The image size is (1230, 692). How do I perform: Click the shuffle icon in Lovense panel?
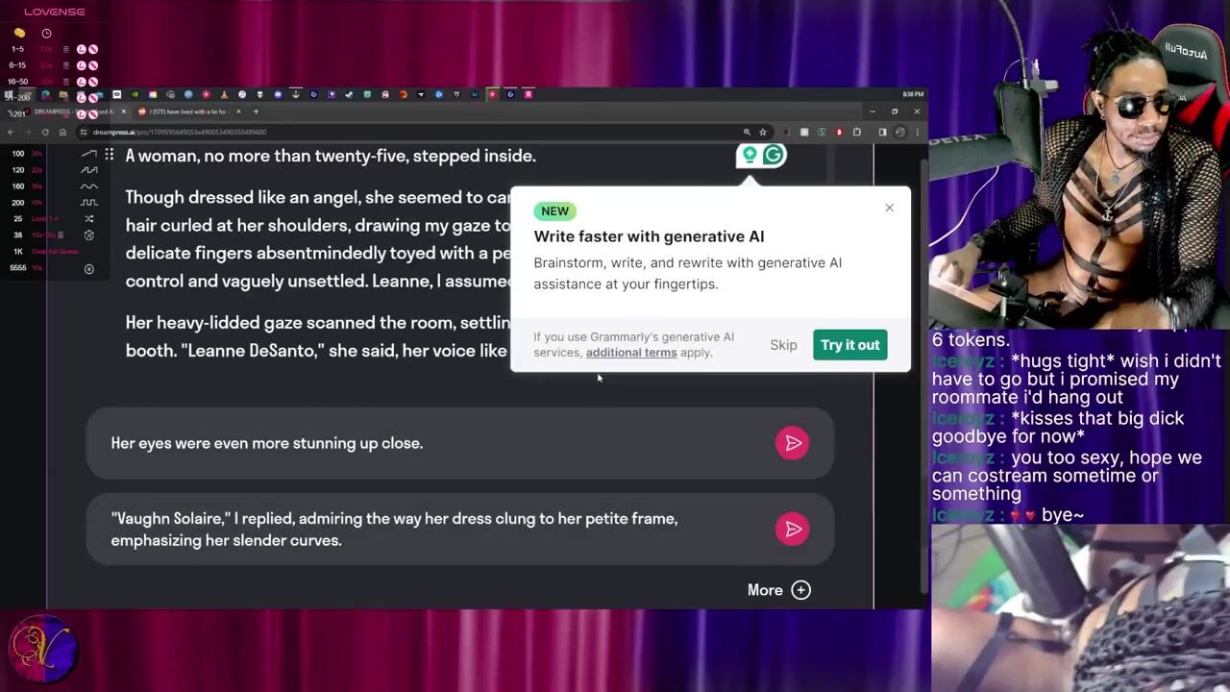89,219
